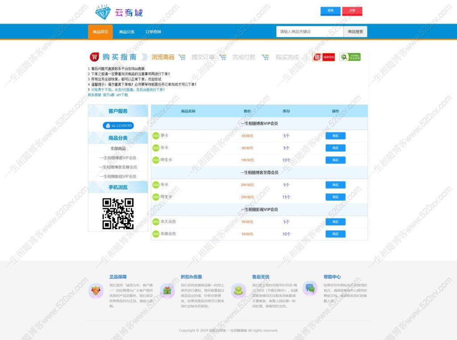Click the 售后无忧 footer icon
The image size is (457, 340).
click(x=239, y=290)
